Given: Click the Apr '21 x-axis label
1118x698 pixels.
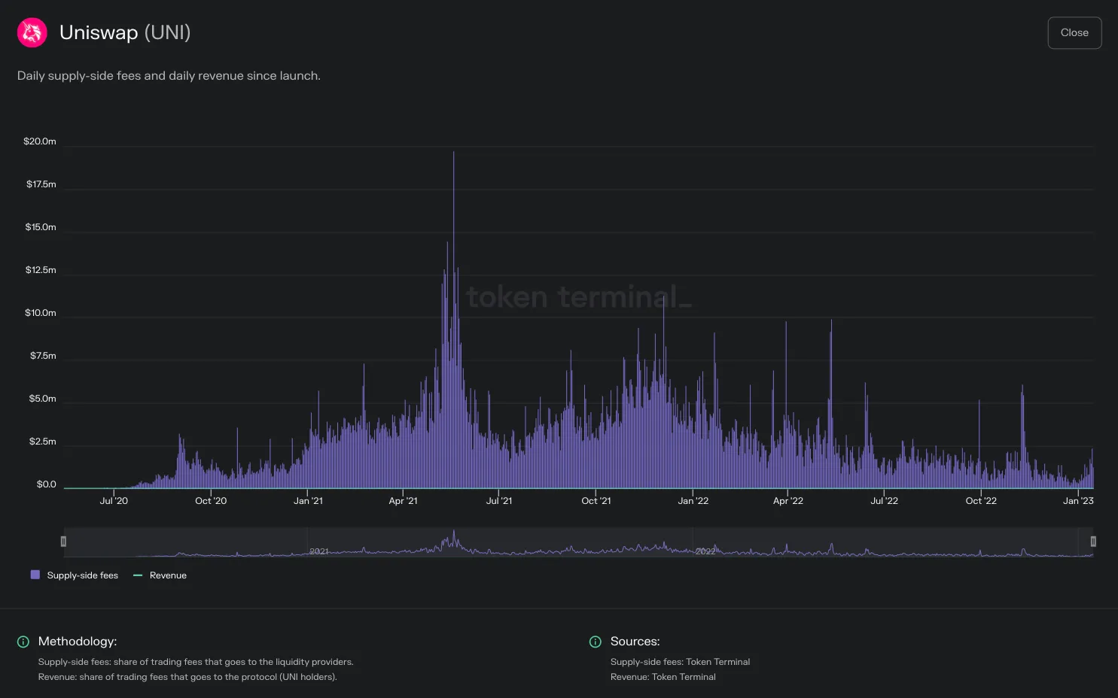Looking at the screenshot, I should (403, 501).
